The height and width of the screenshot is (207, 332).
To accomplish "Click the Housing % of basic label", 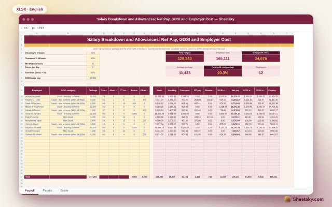I will click(x=56, y=53).
